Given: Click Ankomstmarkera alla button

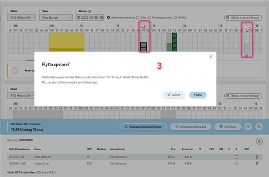Looking at the screenshot, I should click(191, 127).
